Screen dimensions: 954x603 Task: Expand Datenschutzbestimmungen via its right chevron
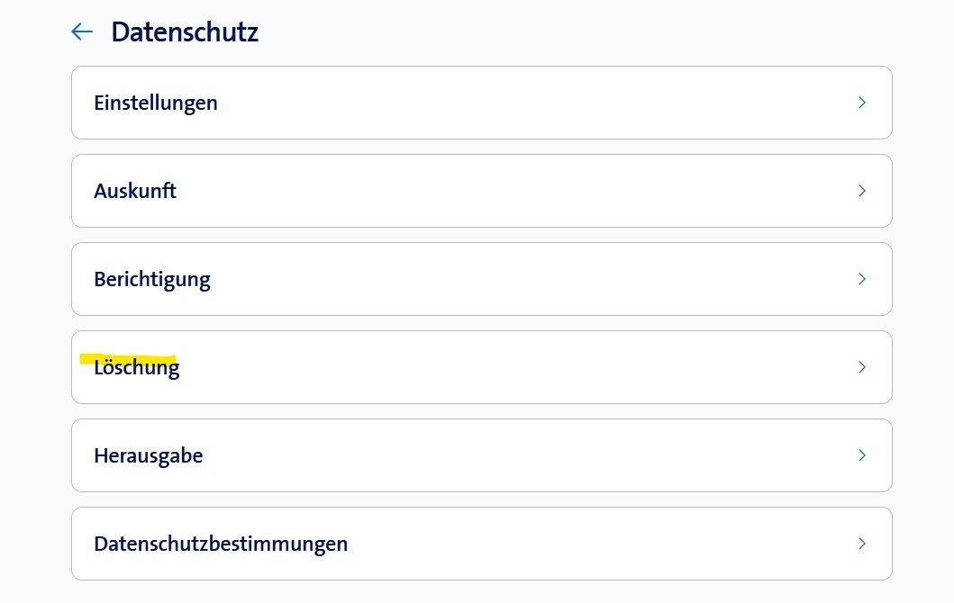(862, 544)
